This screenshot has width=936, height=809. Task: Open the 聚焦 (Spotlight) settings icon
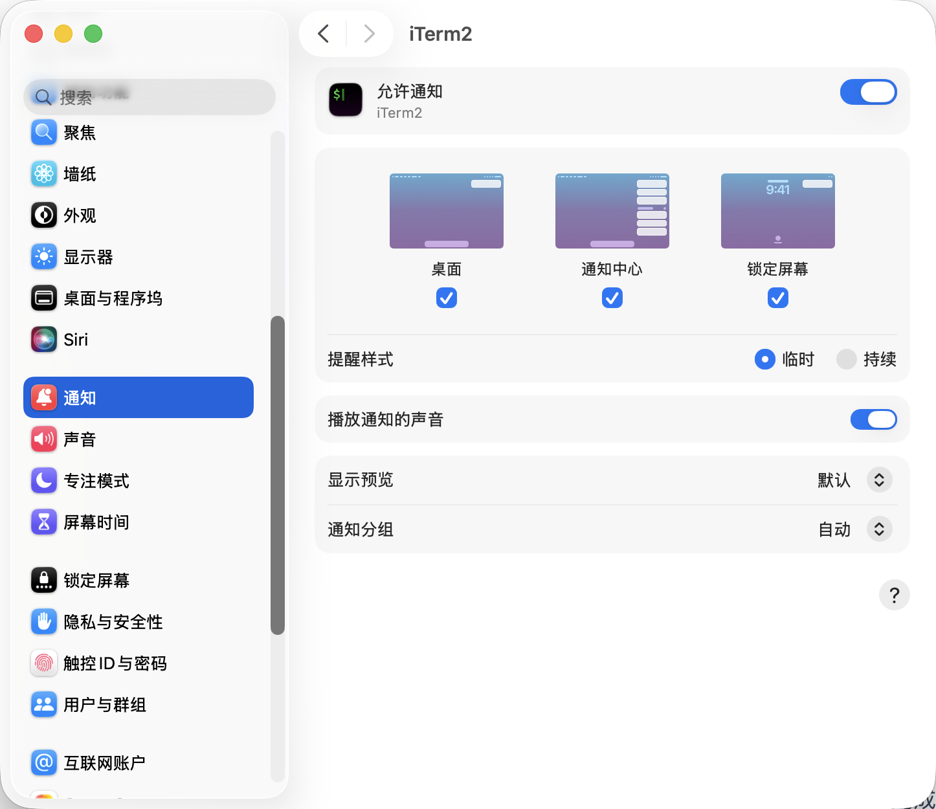44,133
